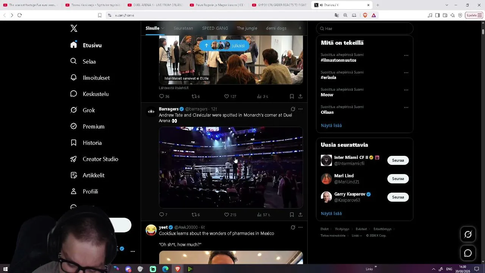Open the browser tab search dropdown
The image size is (485, 273).
[x=447, y=5]
